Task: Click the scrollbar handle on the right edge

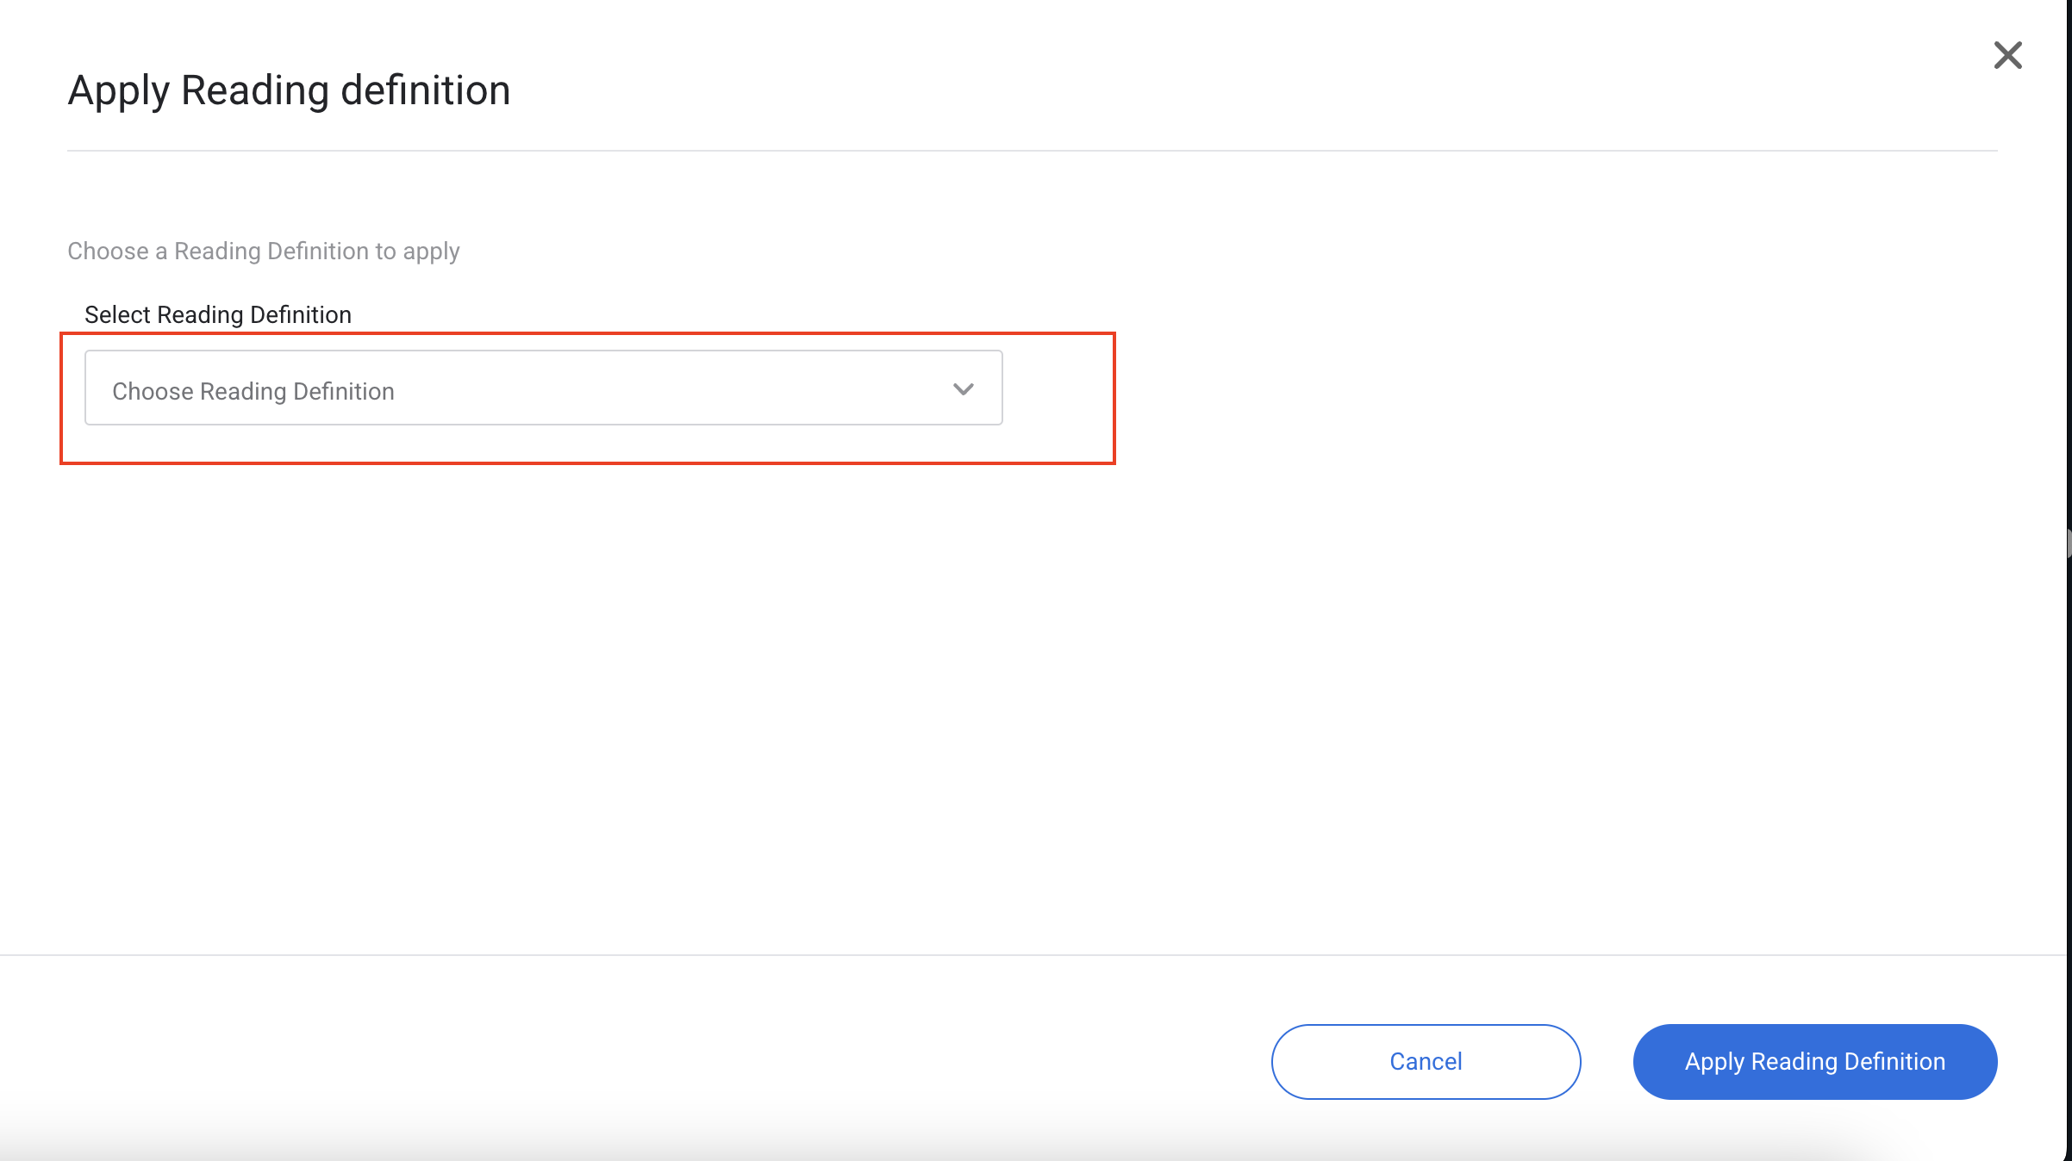Action: point(2068,544)
